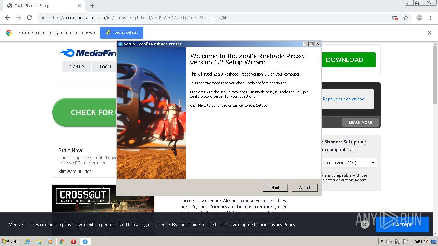Click the Repair your download link
Viewport: 438px width, 246px height.
[x=344, y=99]
